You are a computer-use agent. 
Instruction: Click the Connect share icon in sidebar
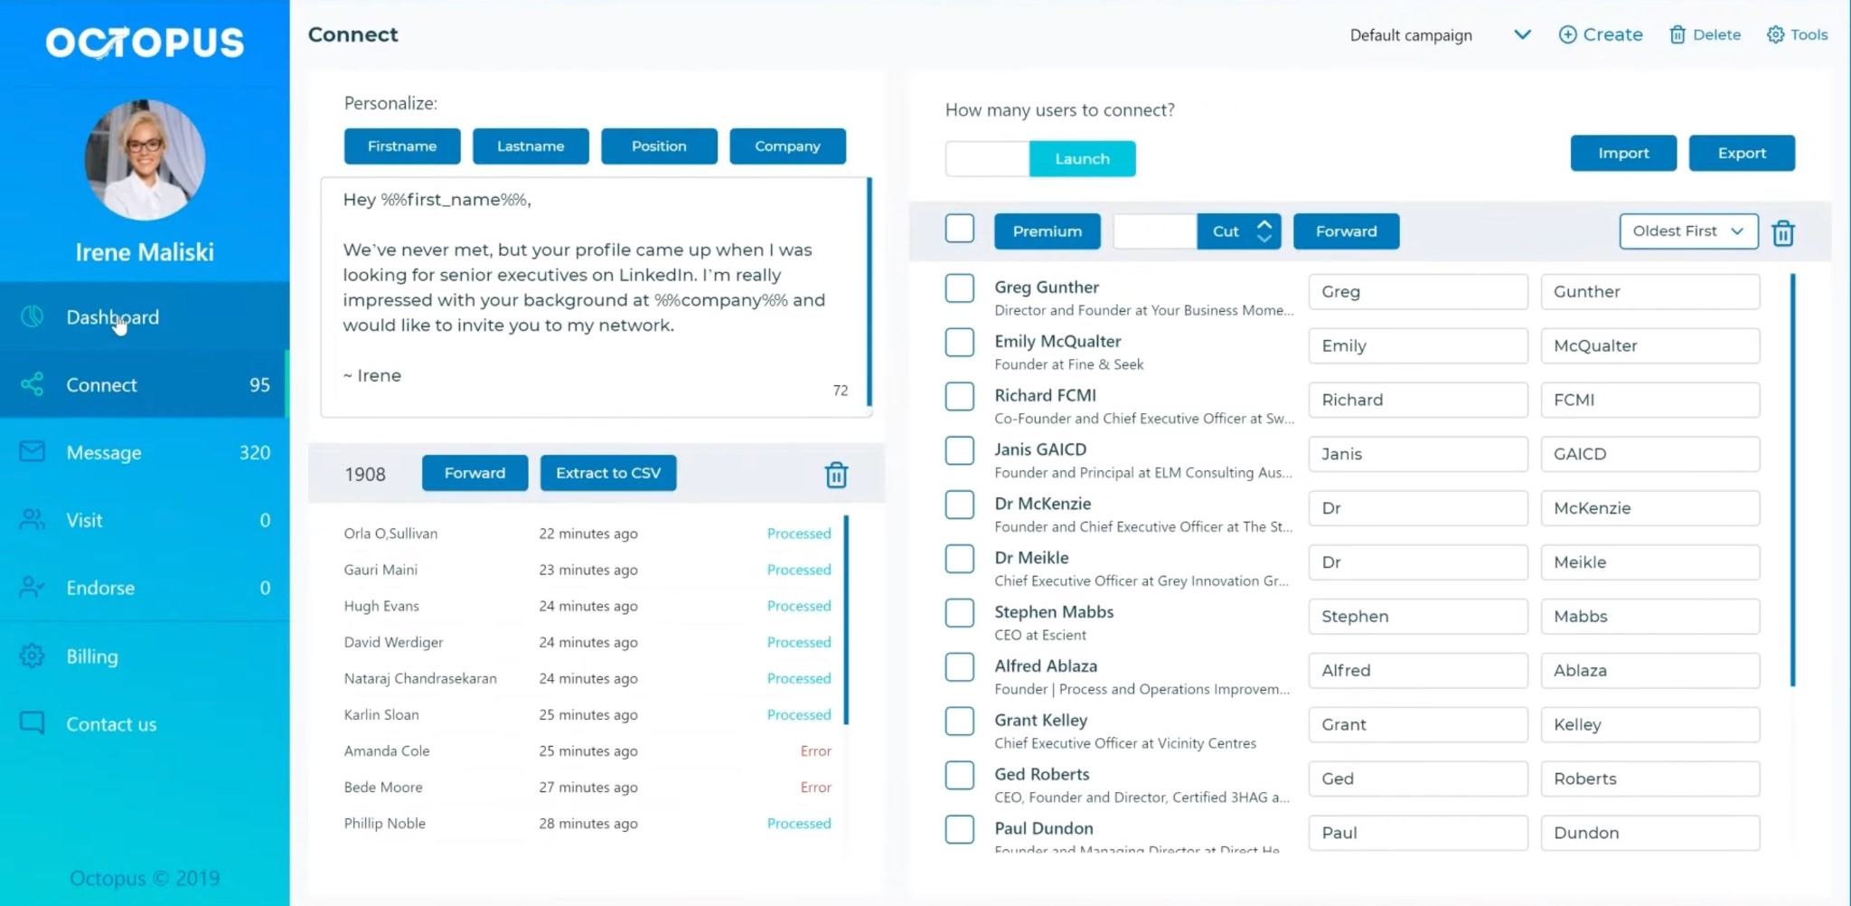33,384
